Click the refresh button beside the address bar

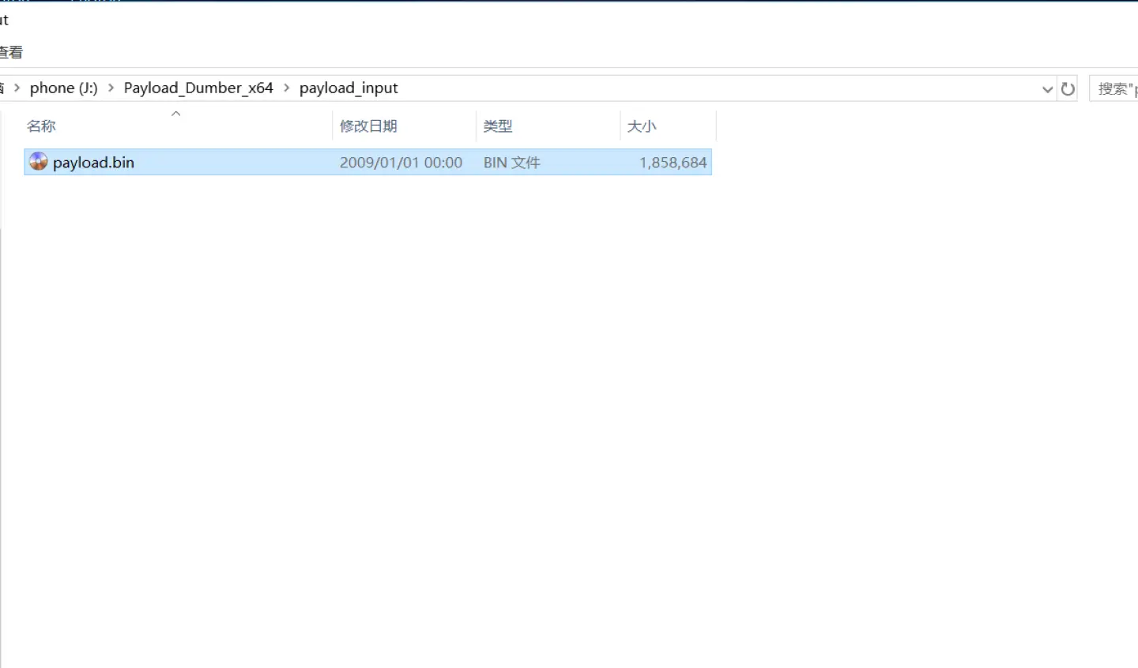click(x=1068, y=89)
